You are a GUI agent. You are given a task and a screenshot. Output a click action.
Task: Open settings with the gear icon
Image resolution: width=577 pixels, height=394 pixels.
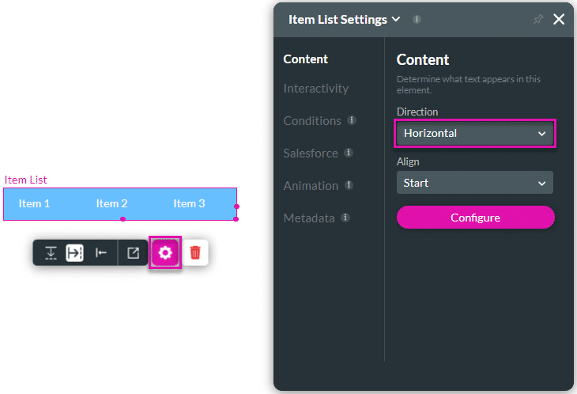click(165, 252)
